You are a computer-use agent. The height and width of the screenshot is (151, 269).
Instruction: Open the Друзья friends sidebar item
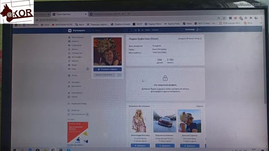(73, 49)
